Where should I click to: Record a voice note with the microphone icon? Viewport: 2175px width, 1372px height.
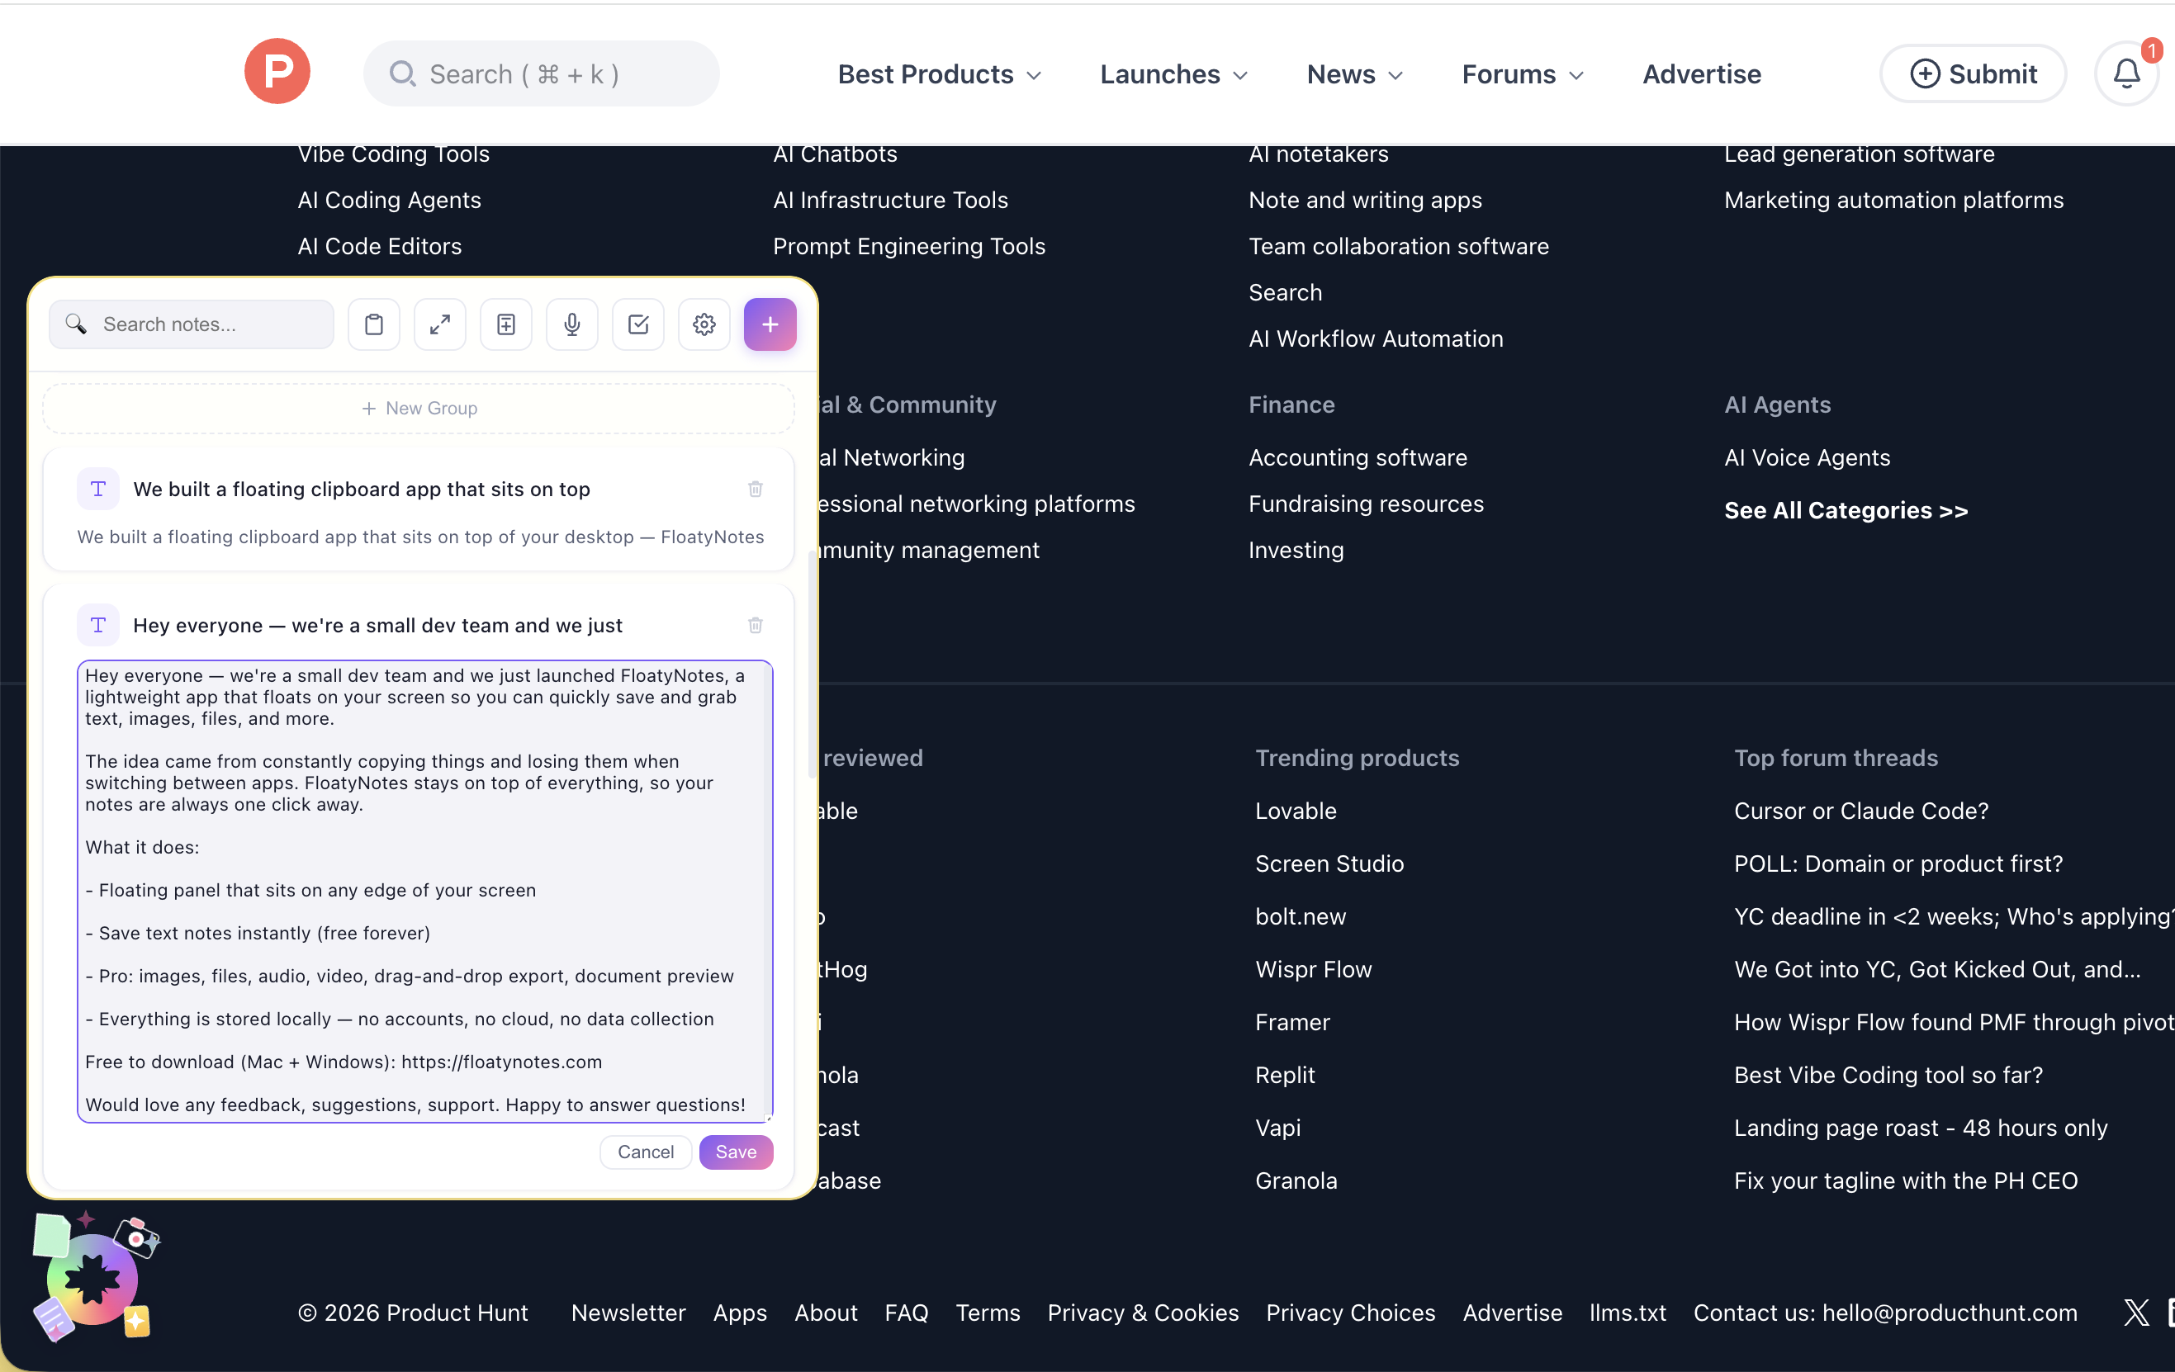[571, 324]
